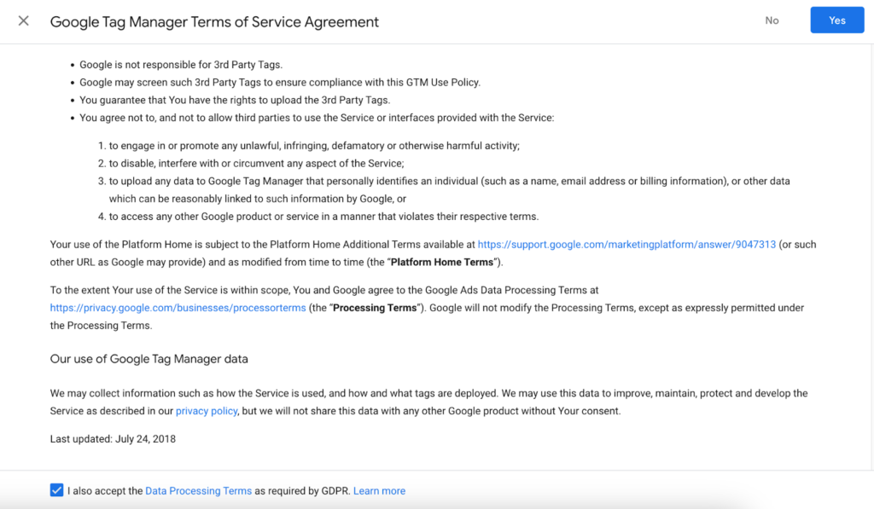Click item 4 about accessing other Google products
Screen dimensions: 874x509
point(323,217)
